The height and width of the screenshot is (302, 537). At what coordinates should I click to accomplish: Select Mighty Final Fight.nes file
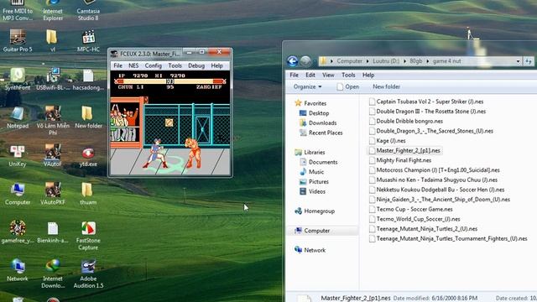[400, 160]
